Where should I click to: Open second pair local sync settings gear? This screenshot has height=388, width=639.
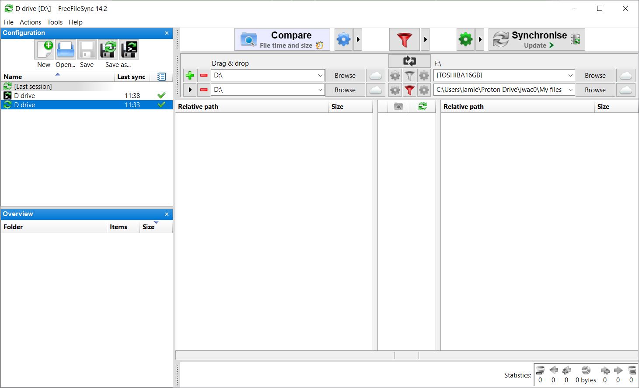point(424,90)
